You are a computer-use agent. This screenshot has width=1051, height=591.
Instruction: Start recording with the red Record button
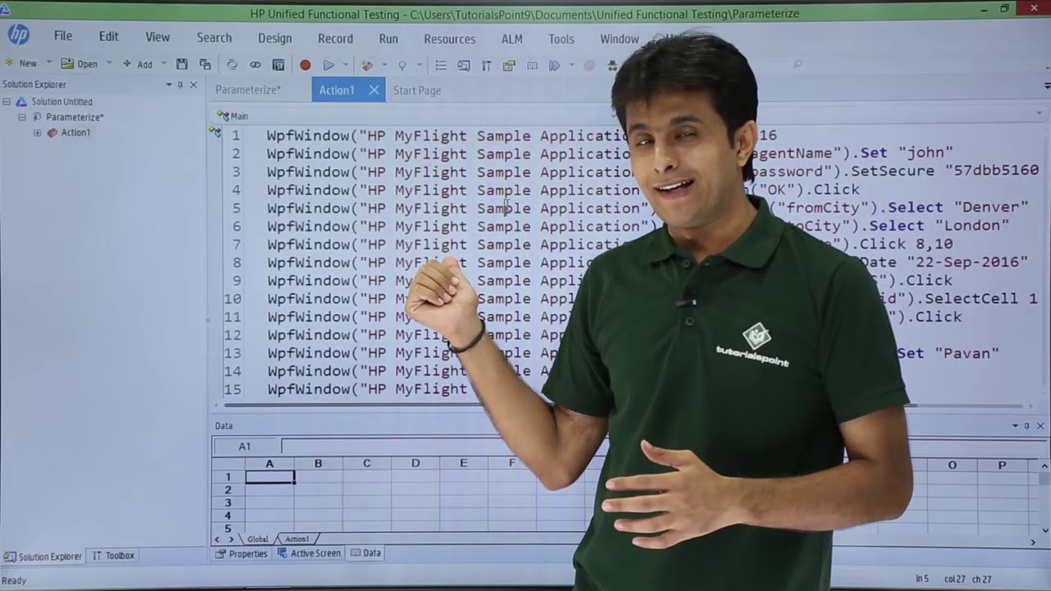(x=305, y=65)
